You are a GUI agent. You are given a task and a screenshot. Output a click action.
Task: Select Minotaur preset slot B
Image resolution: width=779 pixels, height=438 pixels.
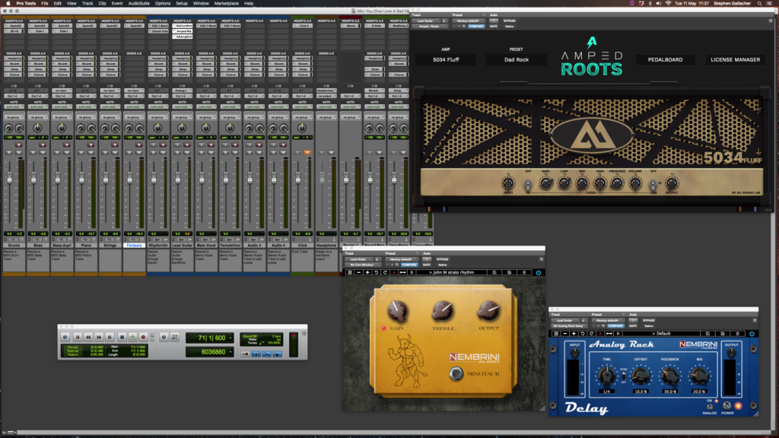click(x=412, y=273)
